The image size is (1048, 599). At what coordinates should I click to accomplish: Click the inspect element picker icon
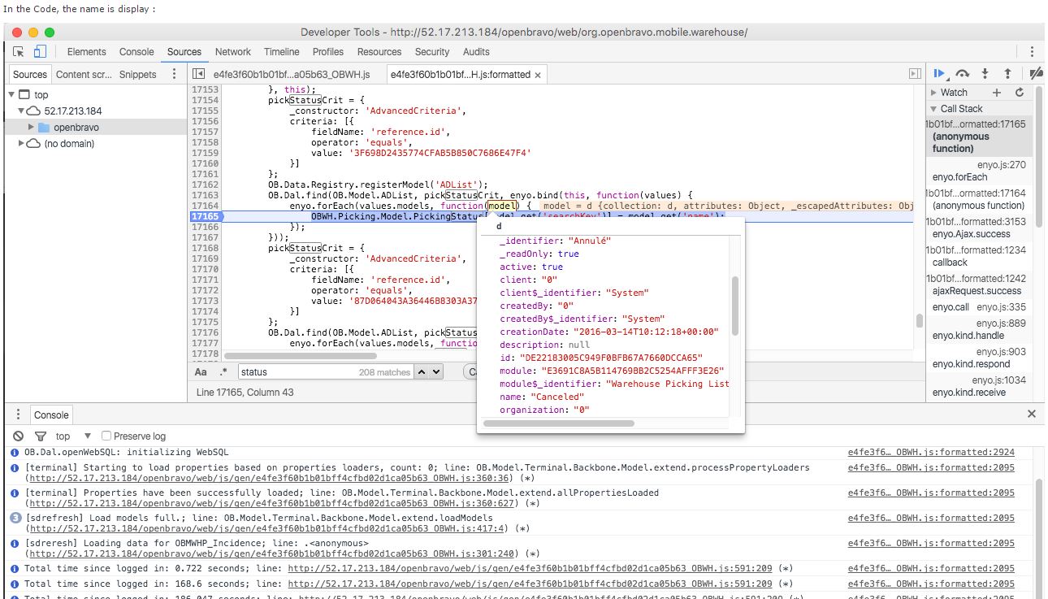[x=19, y=52]
